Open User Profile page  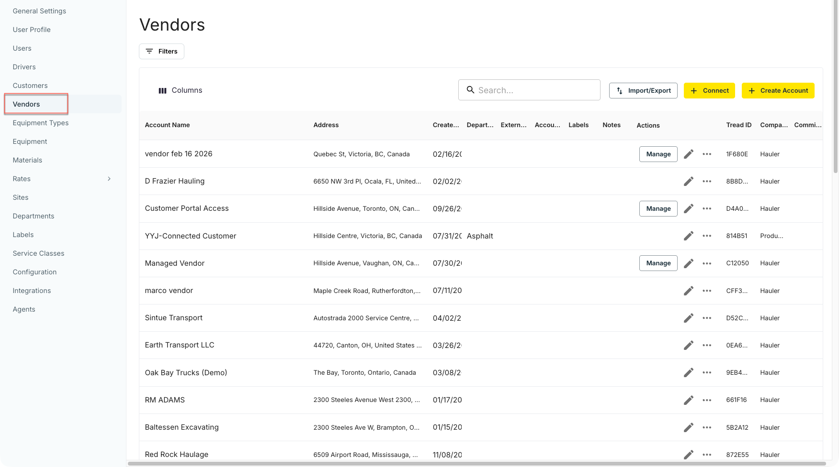[x=32, y=30]
